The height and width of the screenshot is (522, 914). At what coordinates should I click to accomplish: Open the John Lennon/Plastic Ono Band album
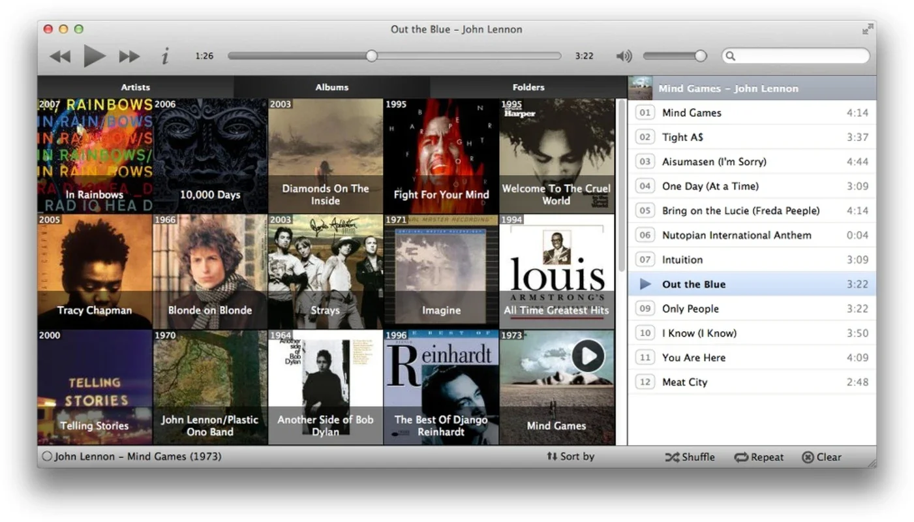pos(210,387)
